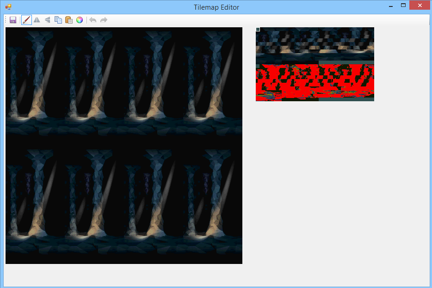Image resolution: width=432 pixels, height=288 pixels.
Task: Click the Copy pages icon
Action: pos(58,20)
